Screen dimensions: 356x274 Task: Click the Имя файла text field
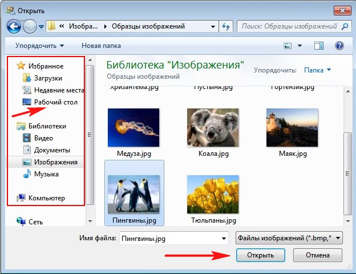(174, 238)
